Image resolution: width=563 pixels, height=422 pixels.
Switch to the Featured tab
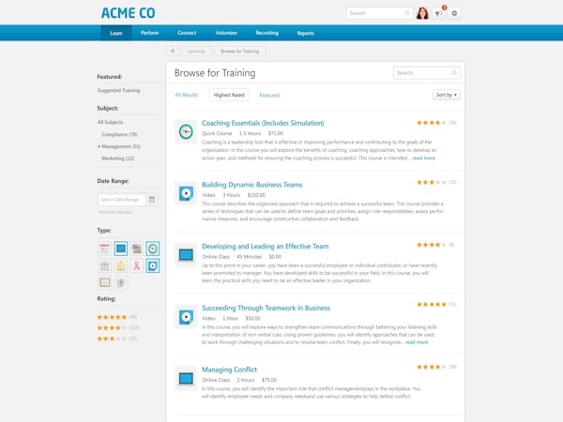(269, 95)
